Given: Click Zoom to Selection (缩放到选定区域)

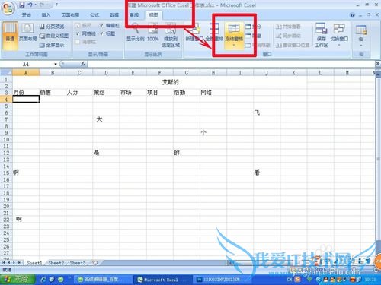Looking at the screenshot, I should click(x=171, y=35).
